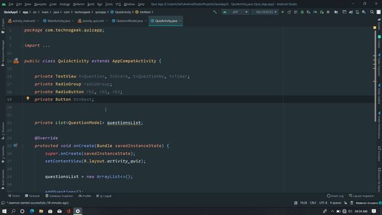
Task: Open Search Everywhere magnifier icon
Action: (x=372, y=12)
